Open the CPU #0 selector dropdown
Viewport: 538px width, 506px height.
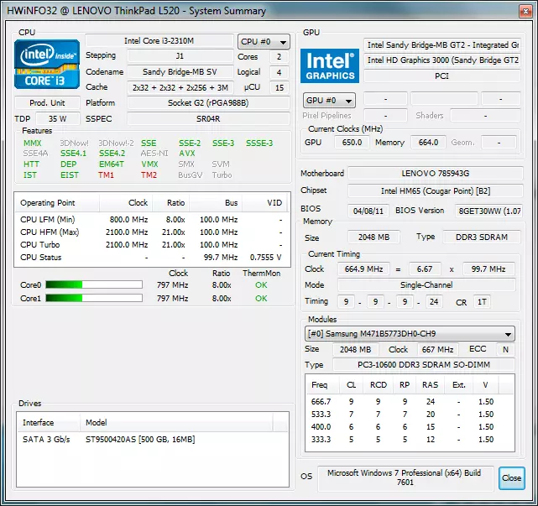click(264, 42)
